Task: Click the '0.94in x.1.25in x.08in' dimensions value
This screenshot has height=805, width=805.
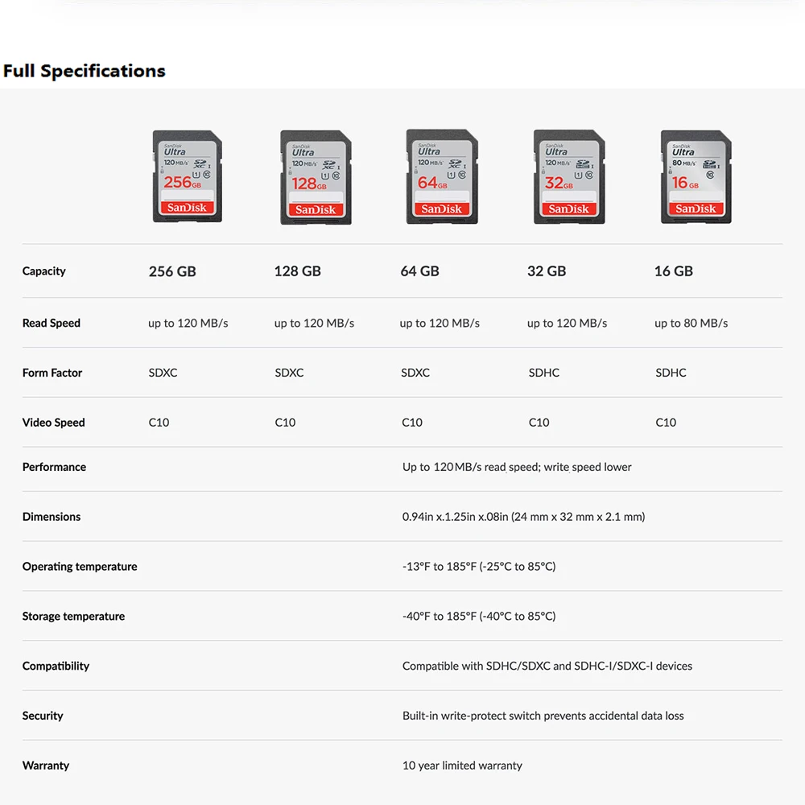Action: [524, 517]
